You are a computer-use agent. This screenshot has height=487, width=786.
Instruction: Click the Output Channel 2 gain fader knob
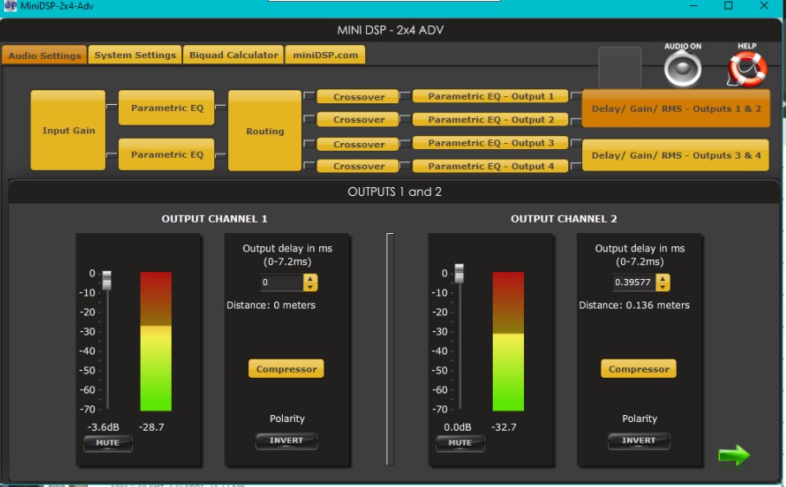[459, 273]
